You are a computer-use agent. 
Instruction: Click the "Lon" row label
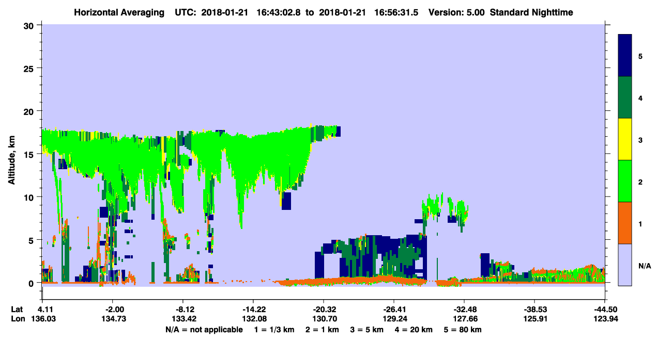click(x=18, y=319)
